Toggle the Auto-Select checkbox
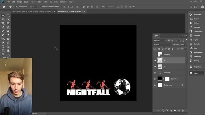 [17, 7]
